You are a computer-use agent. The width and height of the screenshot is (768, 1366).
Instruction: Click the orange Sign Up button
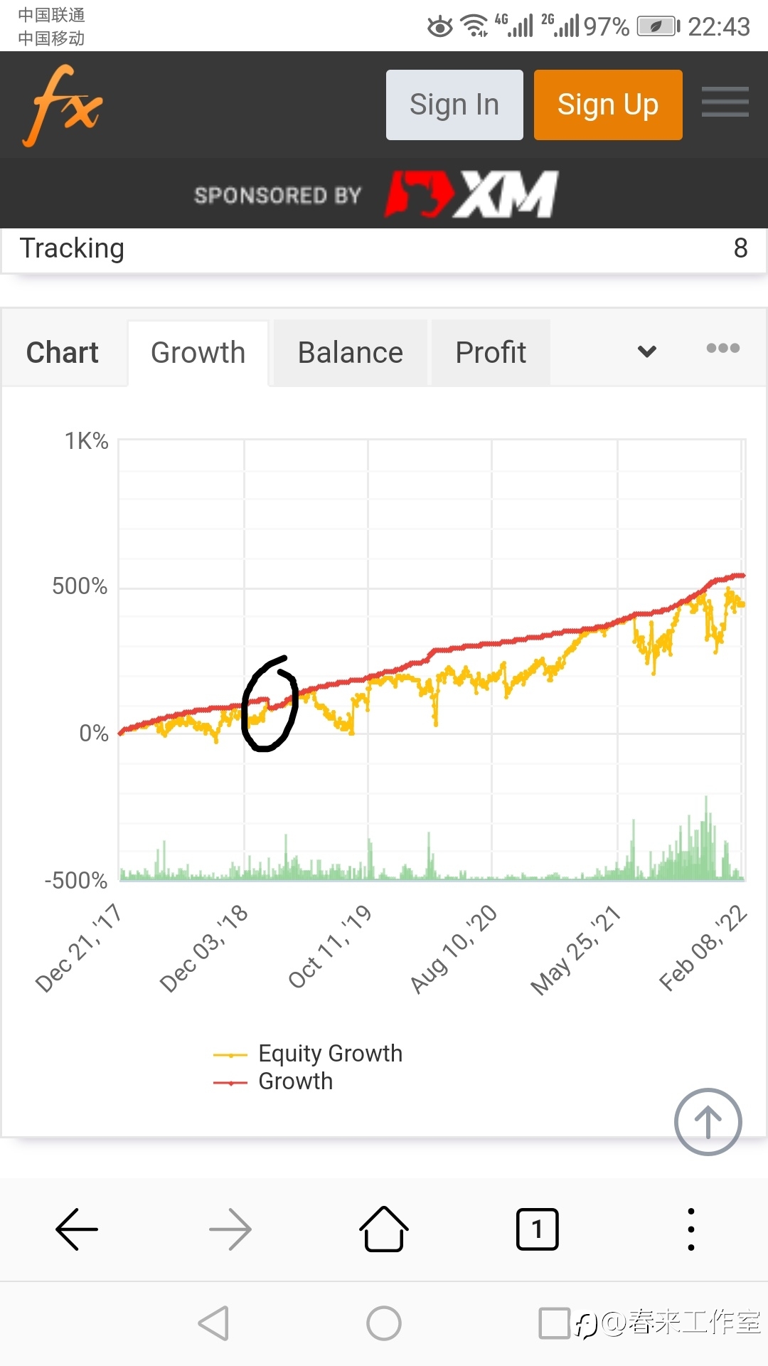point(608,105)
